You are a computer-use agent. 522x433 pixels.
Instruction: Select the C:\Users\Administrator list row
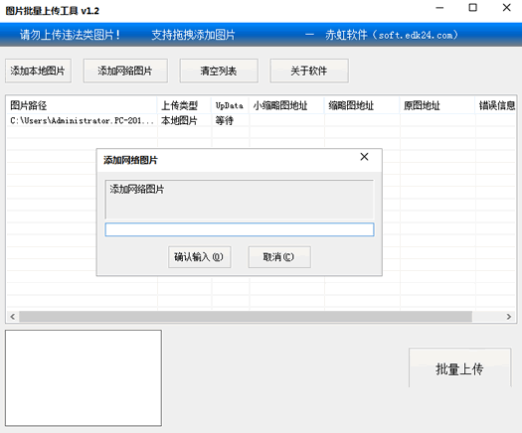(261, 120)
